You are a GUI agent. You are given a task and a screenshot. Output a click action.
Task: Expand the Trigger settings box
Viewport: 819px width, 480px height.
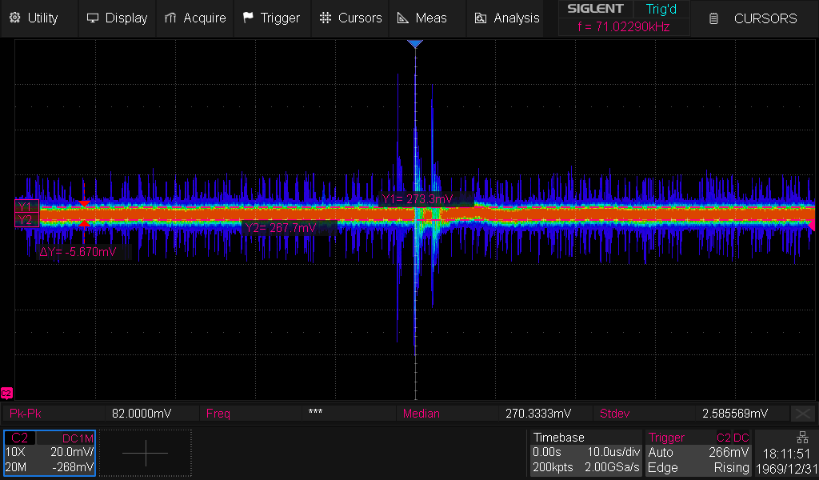(699, 453)
